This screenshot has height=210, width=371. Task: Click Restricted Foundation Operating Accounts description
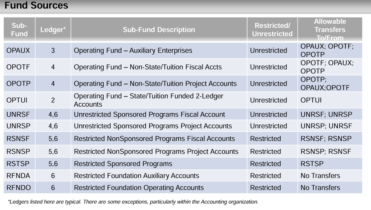click(138, 188)
